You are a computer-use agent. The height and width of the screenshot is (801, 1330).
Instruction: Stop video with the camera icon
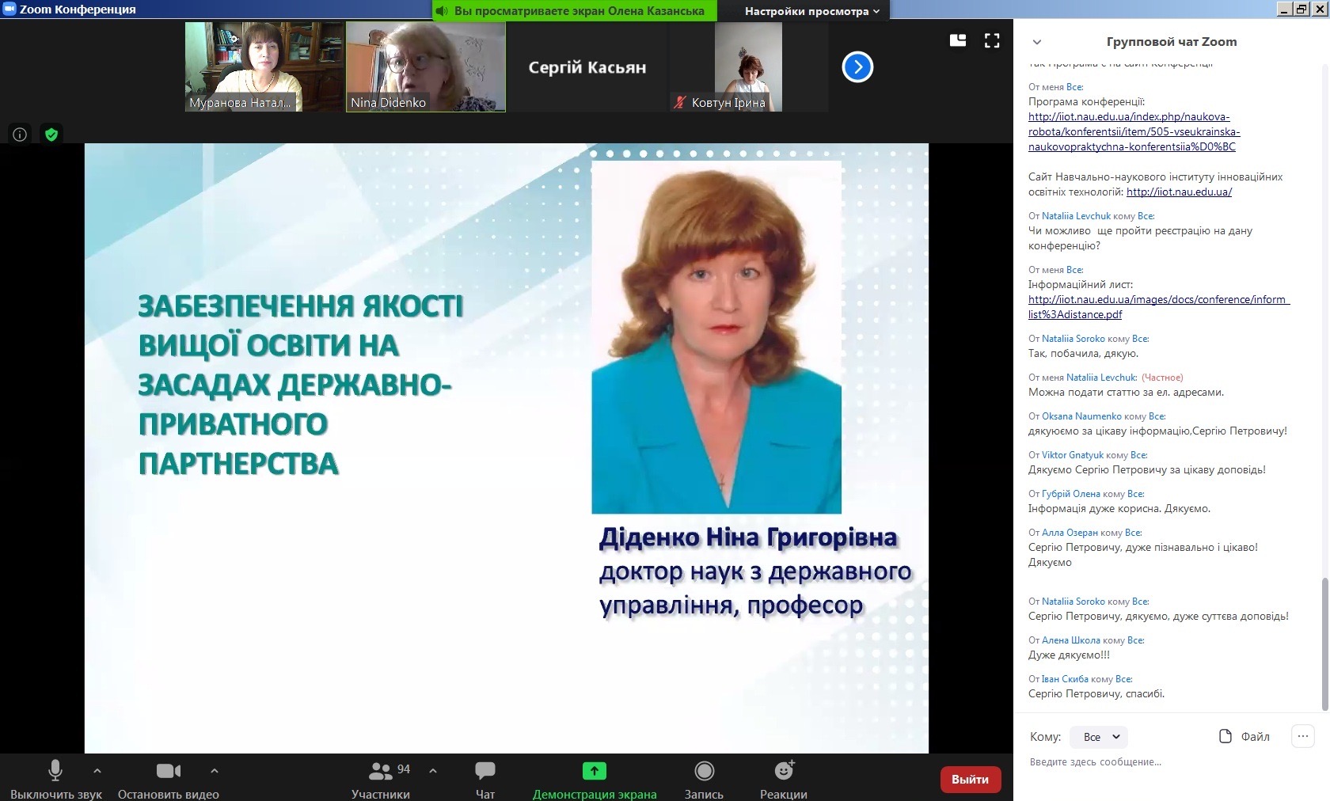(x=168, y=771)
